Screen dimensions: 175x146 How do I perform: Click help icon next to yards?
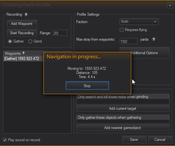pyautogui.click(x=154, y=39)
